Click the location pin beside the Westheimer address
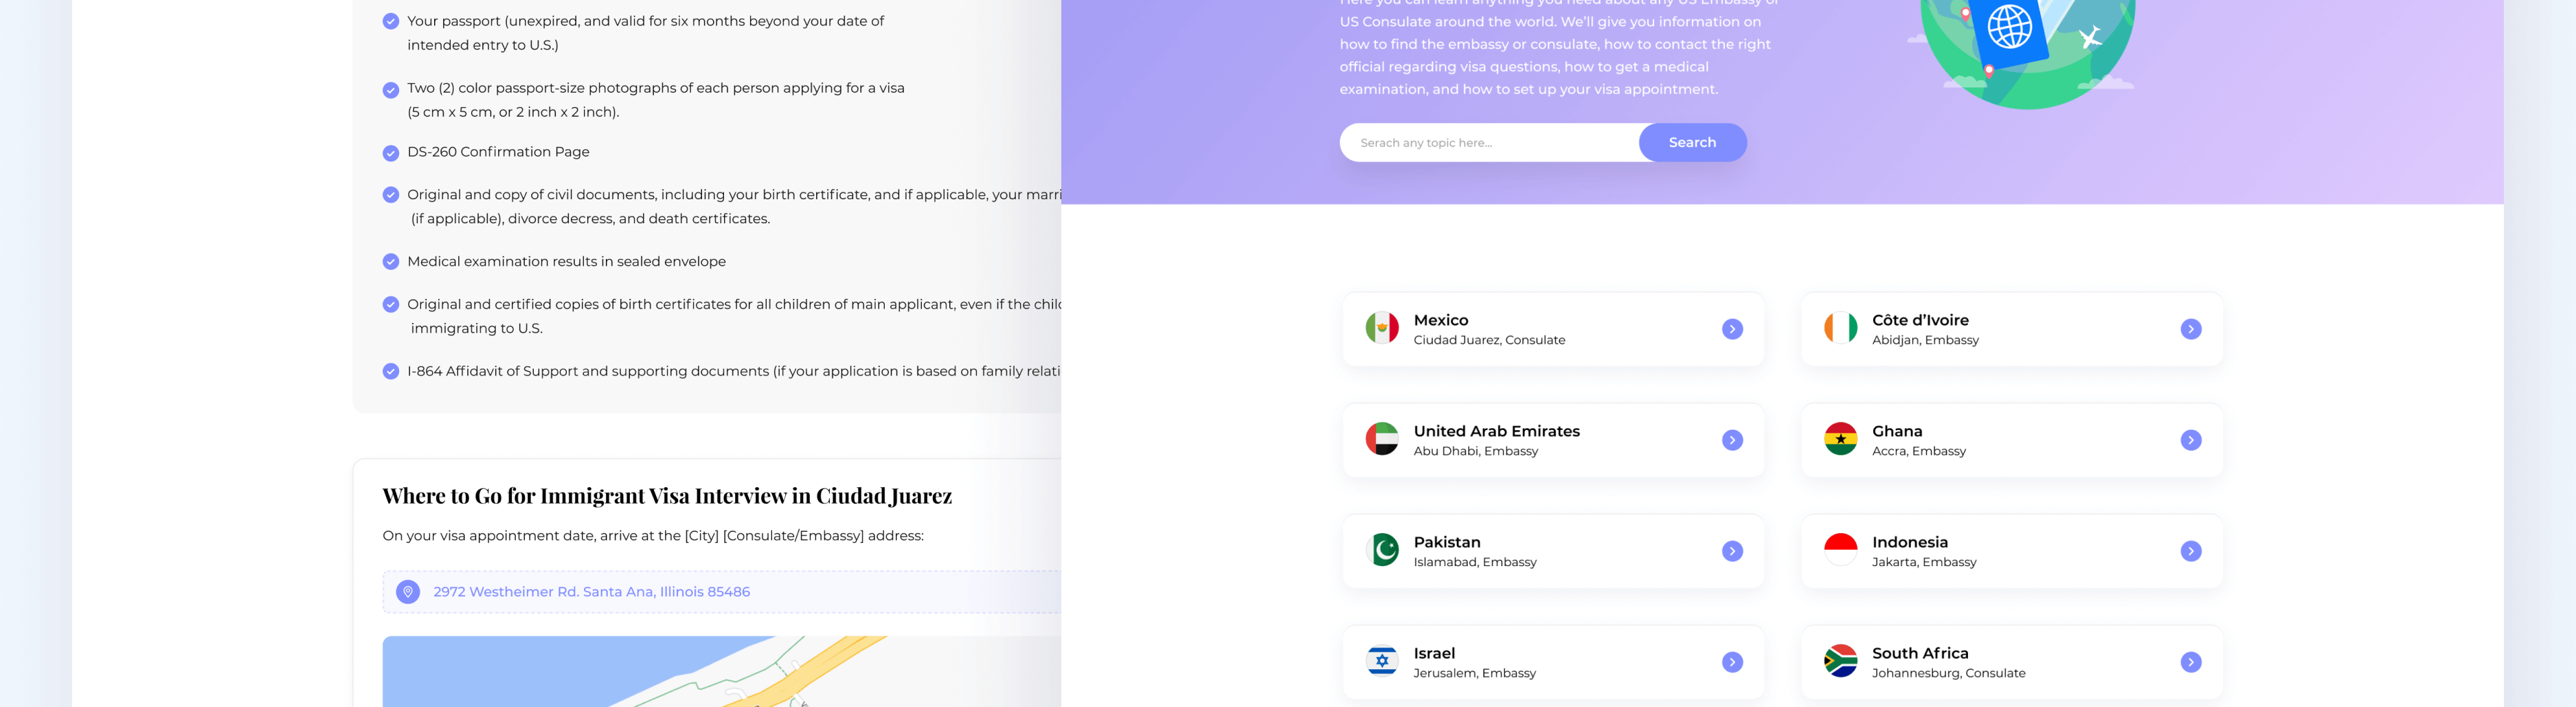 [408, 591]
